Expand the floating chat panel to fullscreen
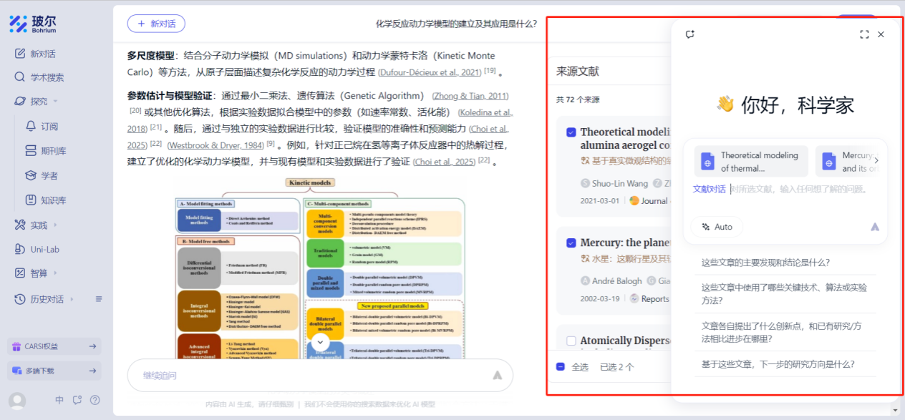 click(x=864, y=34)
